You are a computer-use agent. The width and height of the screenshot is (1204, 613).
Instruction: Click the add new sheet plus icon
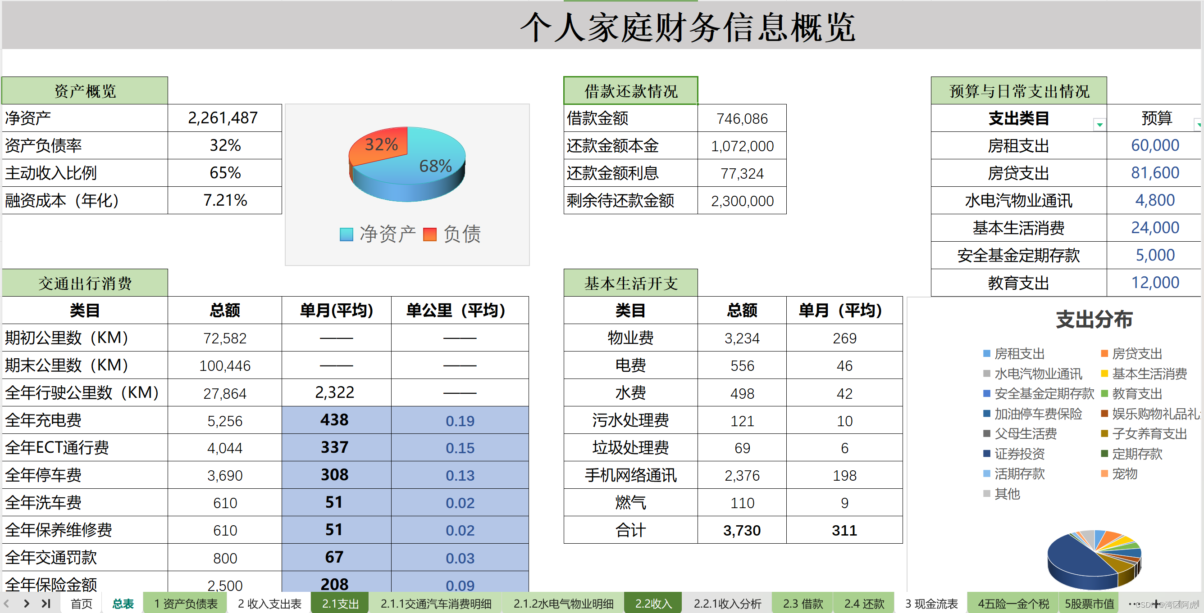1156,604
